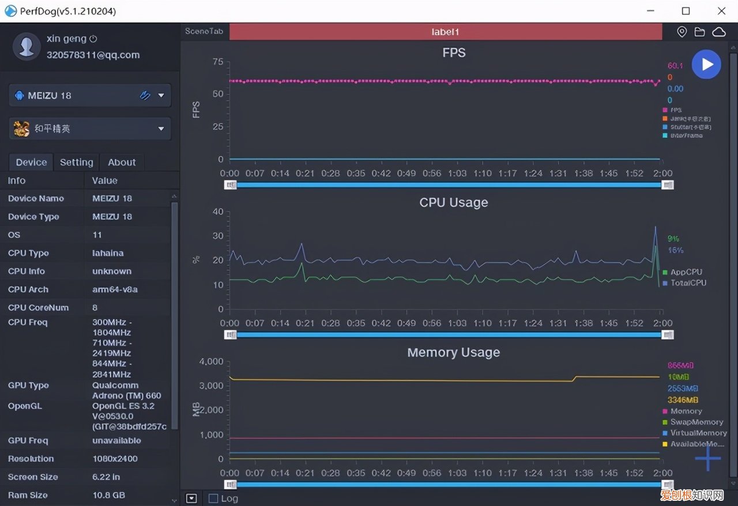Toggle the TotalCPU legend series

point(687,283)
